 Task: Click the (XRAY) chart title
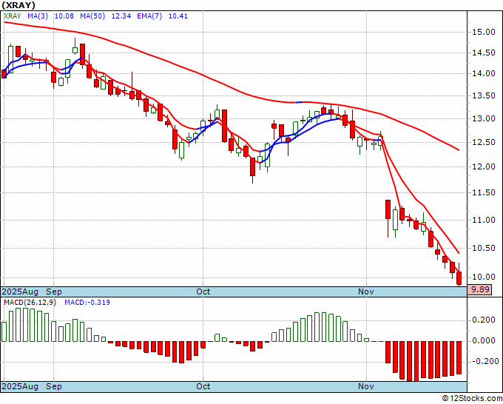18,5
